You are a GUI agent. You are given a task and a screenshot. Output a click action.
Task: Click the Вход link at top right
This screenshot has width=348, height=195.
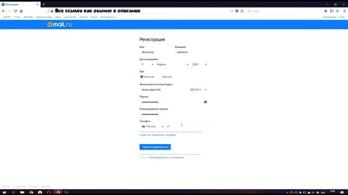pyautogui.click(x=342, y=17)
